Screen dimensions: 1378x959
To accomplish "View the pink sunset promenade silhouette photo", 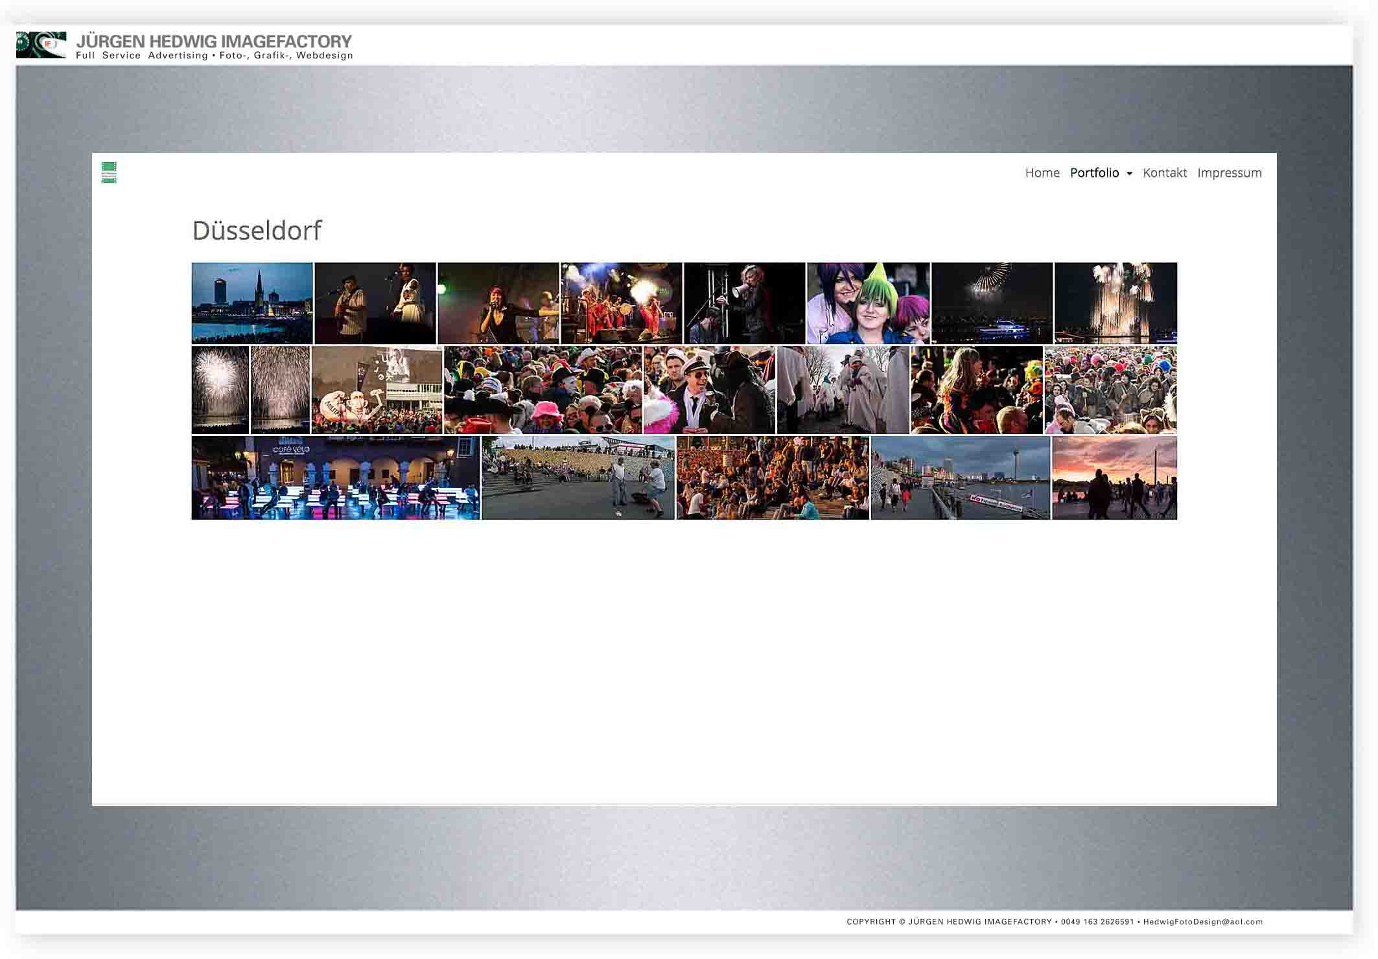I will (1114, 478).
